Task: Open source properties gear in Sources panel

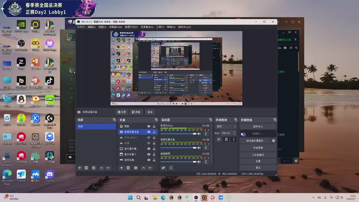Action: (x=136, y=168)
